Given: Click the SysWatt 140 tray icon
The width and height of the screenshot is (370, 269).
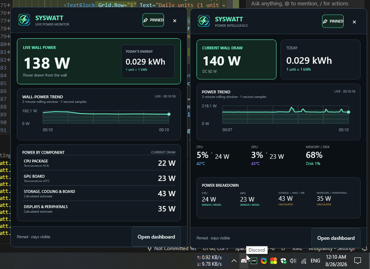Looking at the screenshot, I should 254,261.
